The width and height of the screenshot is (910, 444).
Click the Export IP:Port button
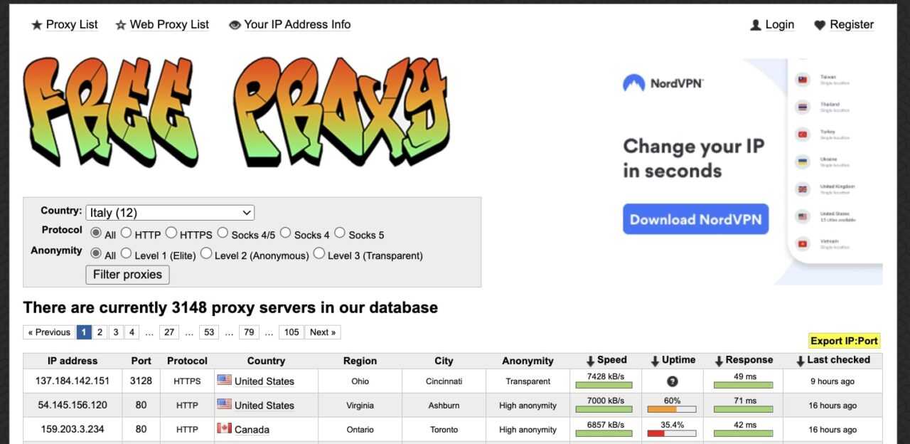845,341
